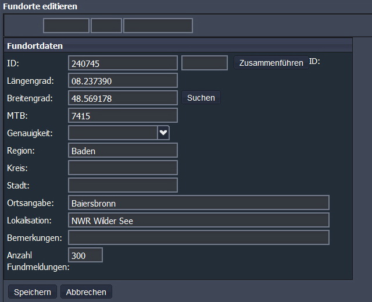Click the Anzahl Fundmeldungen field showing 300
The image size is (372, 302).
click(85, 255)
